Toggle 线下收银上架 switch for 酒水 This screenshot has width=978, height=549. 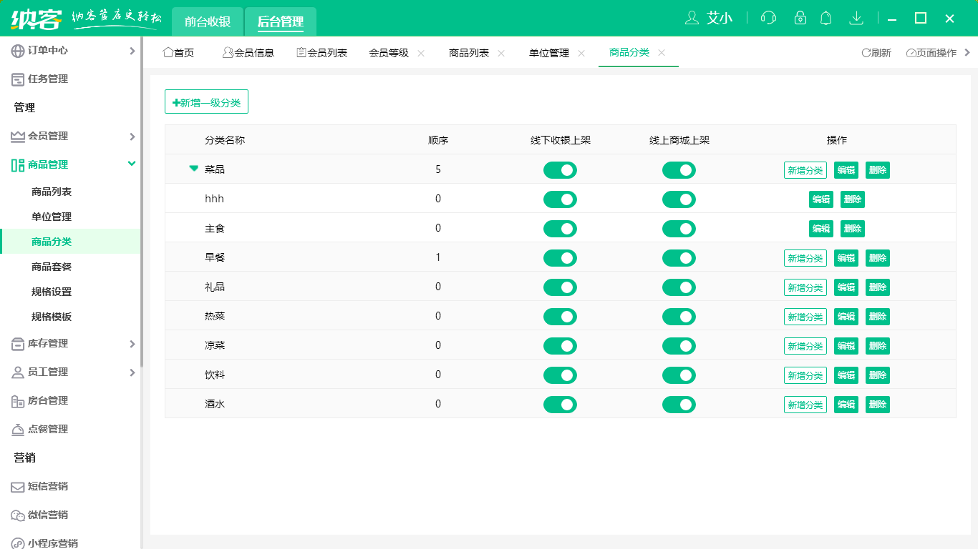560,405
